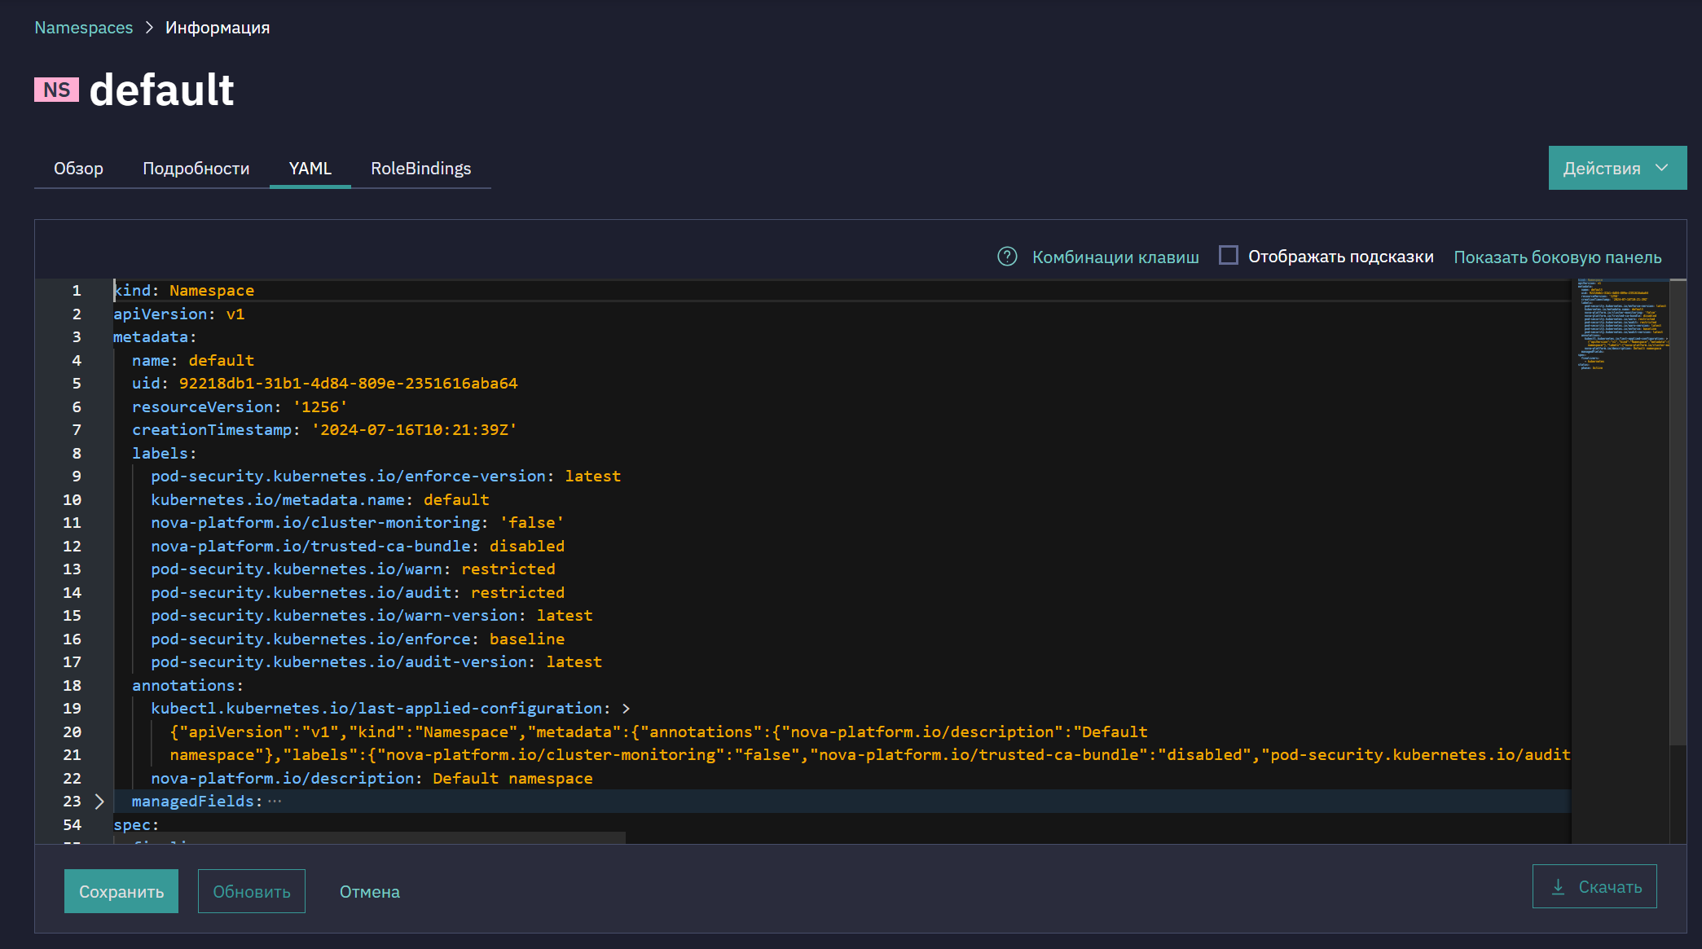Click the editor vertical scrollbar thumb
Viewport: 1702px width, 949px height.
click(1678, 513)
